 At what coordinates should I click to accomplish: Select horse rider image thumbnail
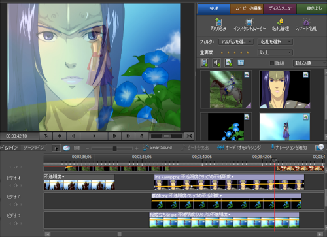(x=226, y=89)
